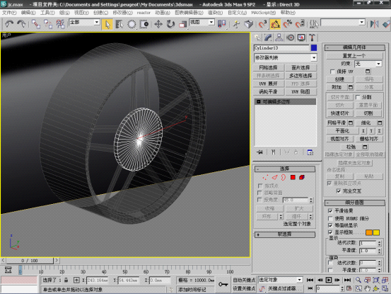The height and width of the screenshot is (294, 391).
Task: Click the Mirror tool icon
Action: (x=374, y=24)
